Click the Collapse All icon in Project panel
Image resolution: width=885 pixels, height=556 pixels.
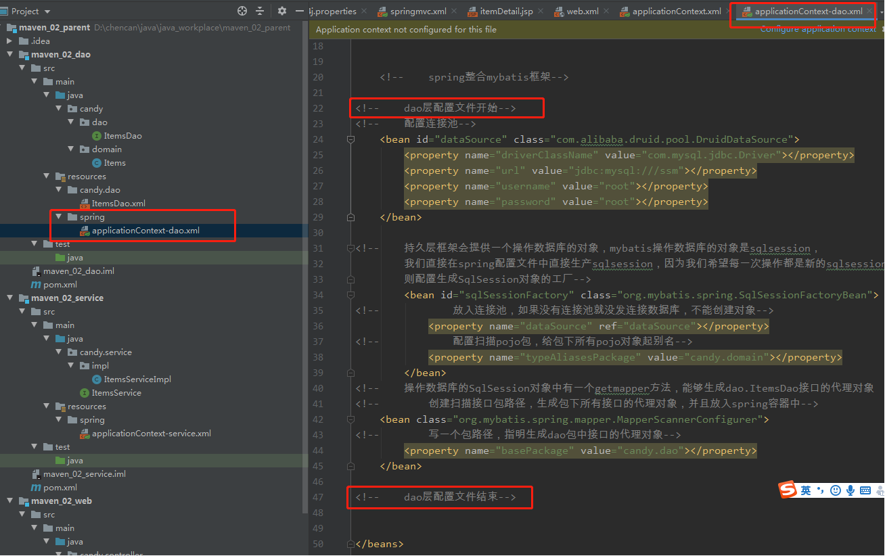(260, 11)
